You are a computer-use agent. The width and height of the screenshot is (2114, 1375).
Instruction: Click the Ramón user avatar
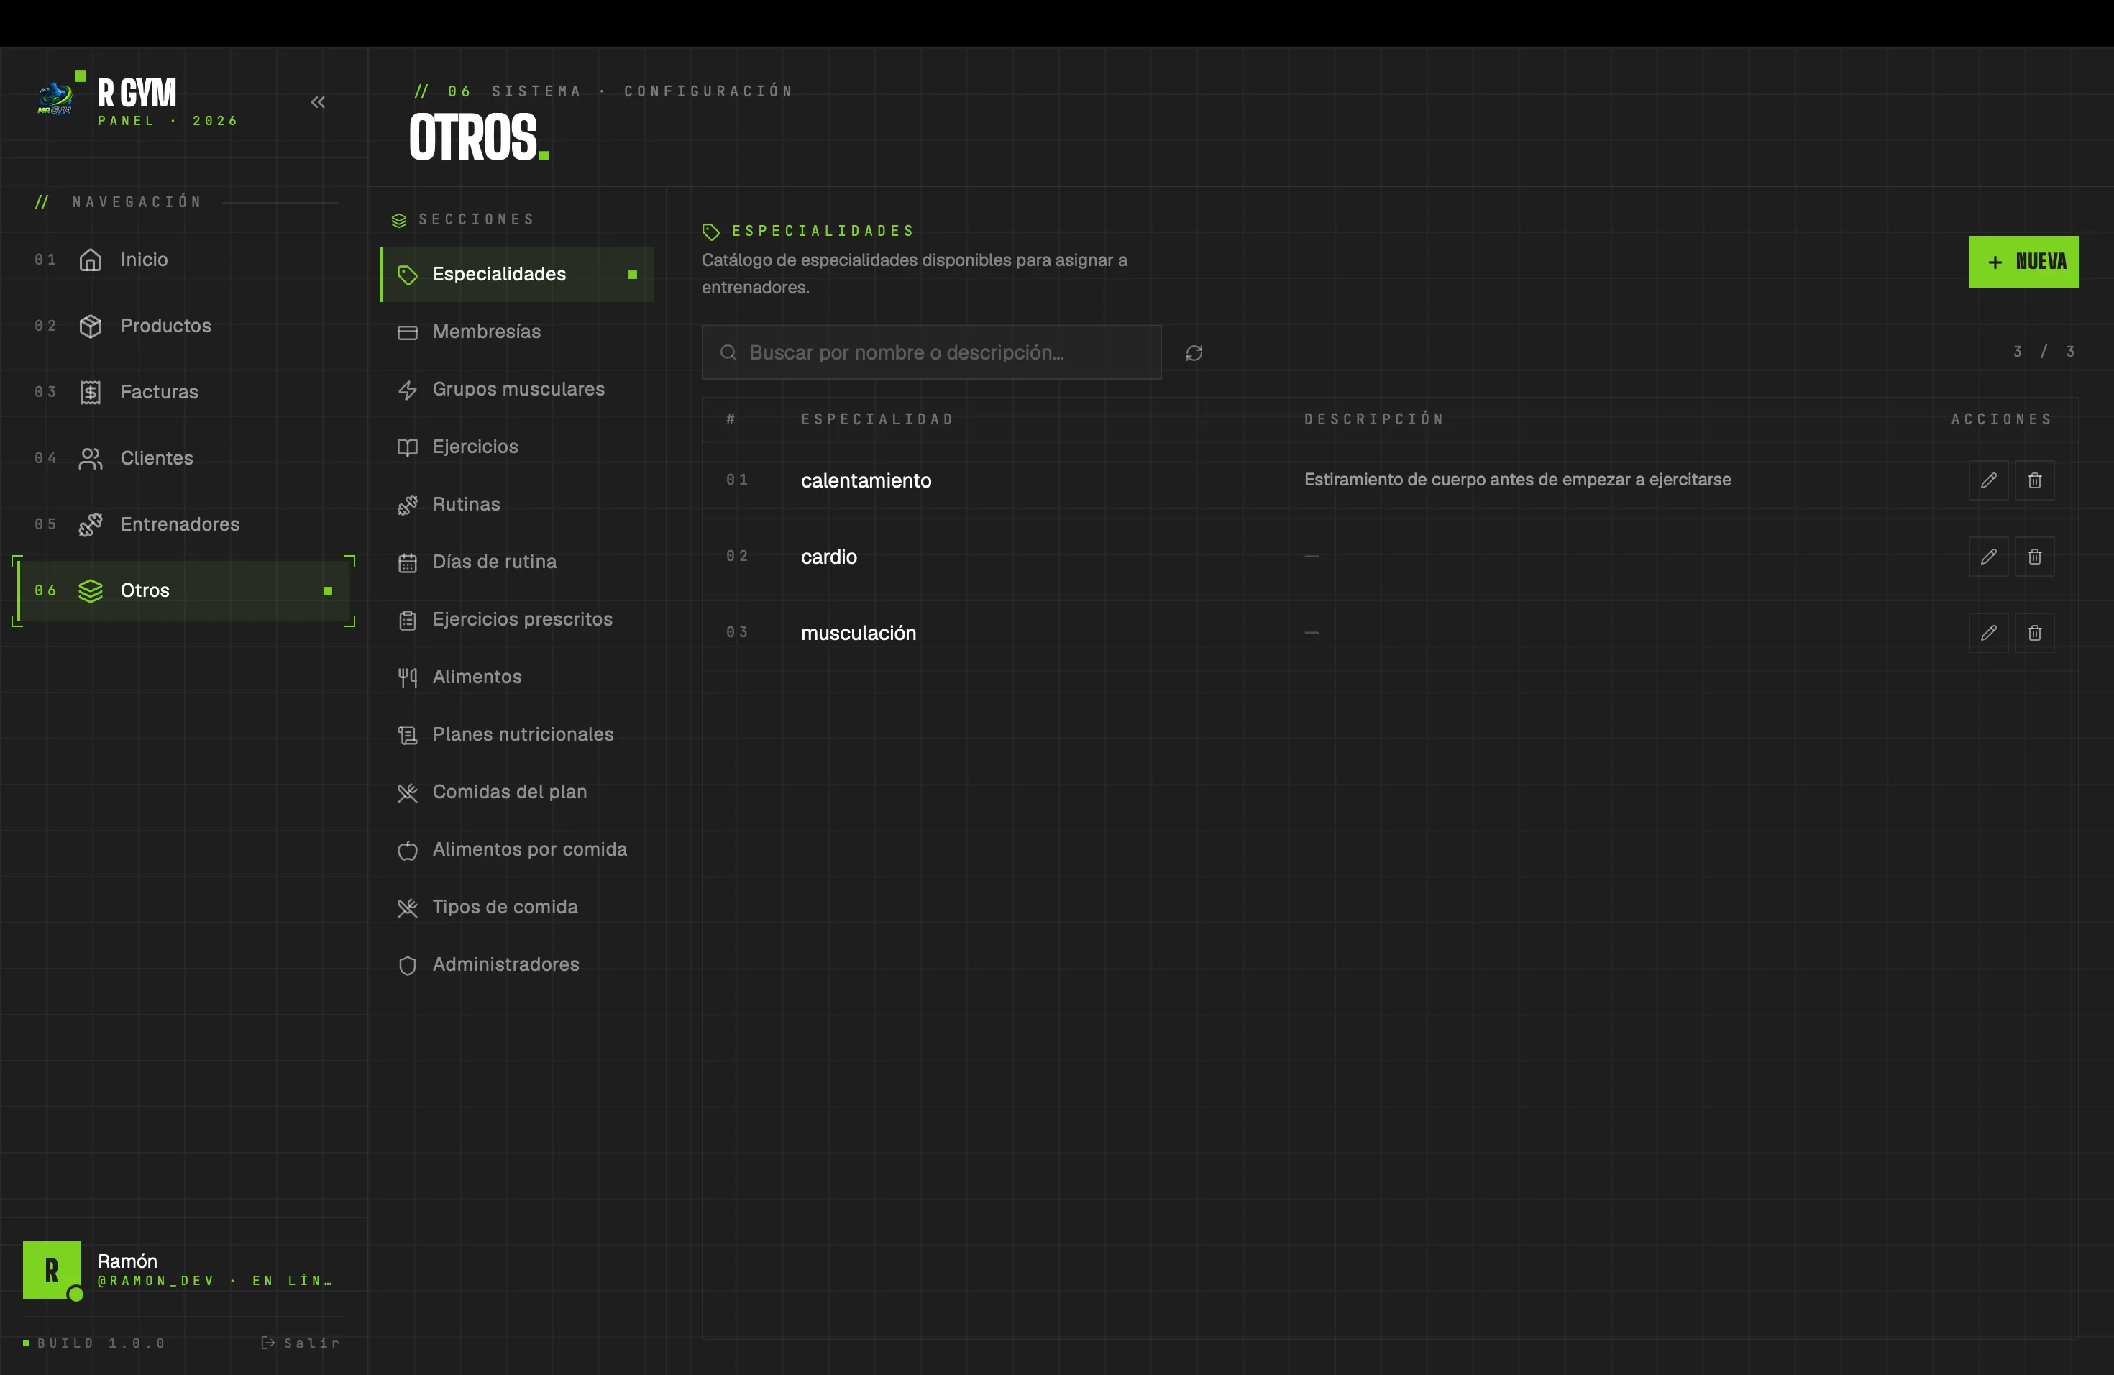(52, 1270)
